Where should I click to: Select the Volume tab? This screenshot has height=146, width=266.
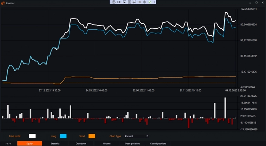(x=107, y=144)
